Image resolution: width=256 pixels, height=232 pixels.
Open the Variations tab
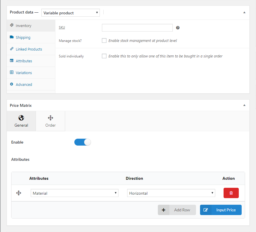click(x=24, y=73)
